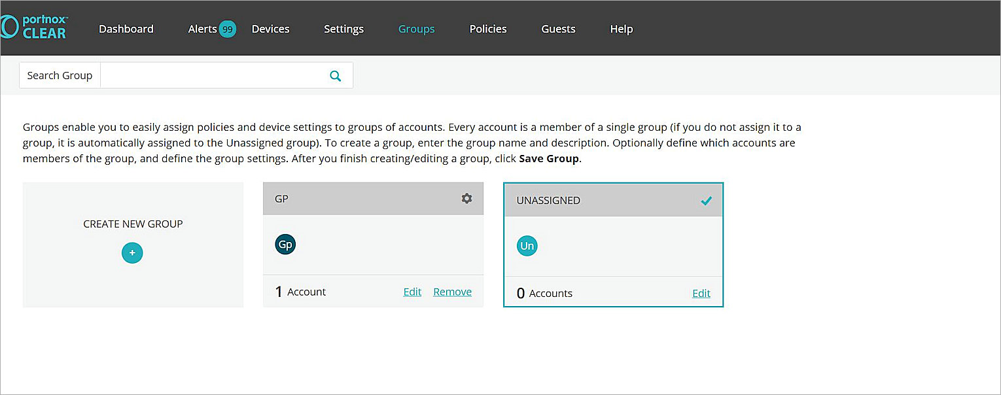Switch to the Policies section
The width and height of the screenshot is (1001, 395).
[x=487, y=29]
